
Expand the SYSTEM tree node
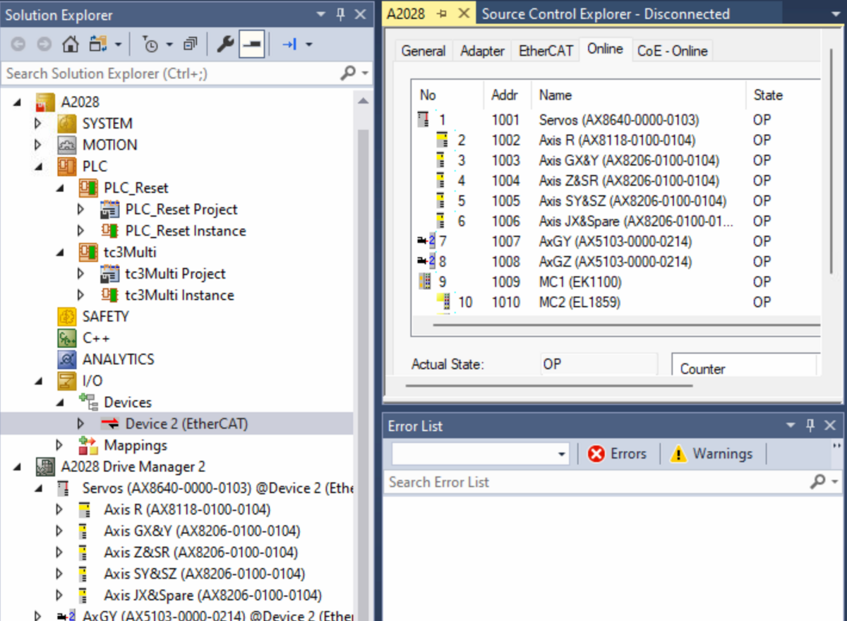click(38, 123)
